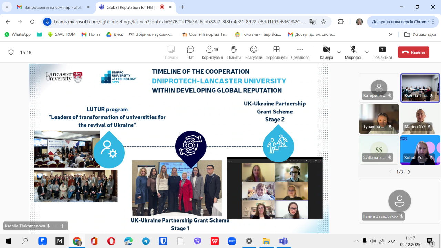Screen dimensions: 441x248
Task: Open the Реагувати reactions menu
Action: point(254,52)
